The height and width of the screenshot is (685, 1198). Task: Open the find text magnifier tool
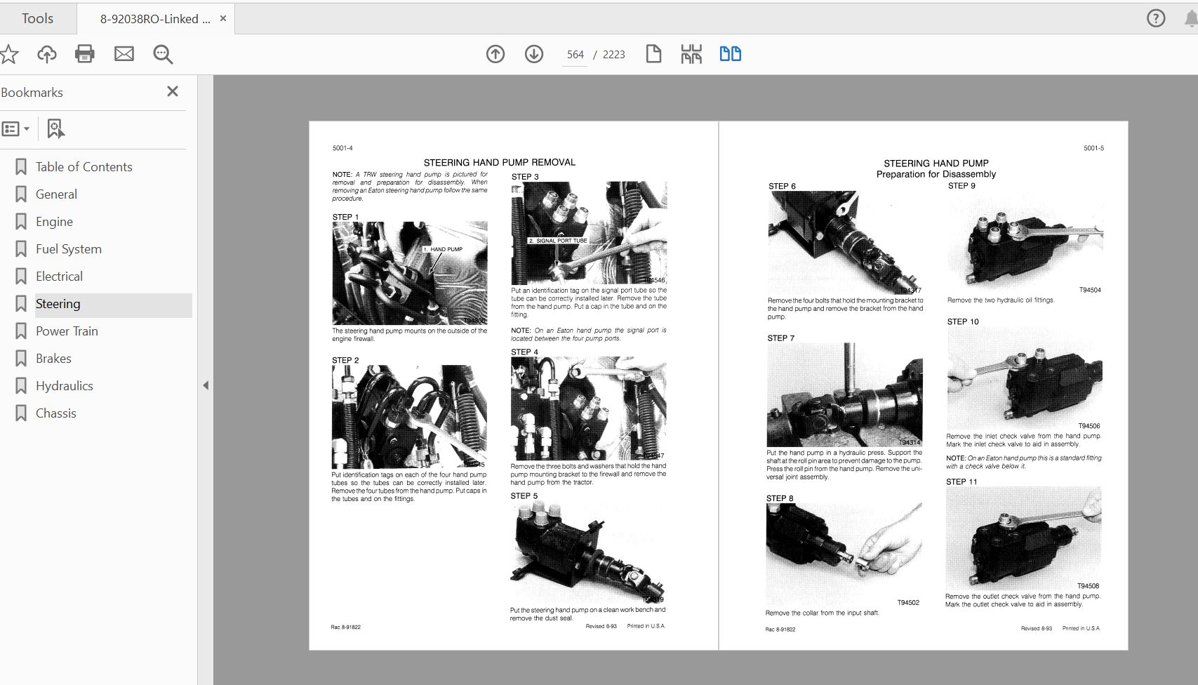pyautogui.click(x=163, y=54)
